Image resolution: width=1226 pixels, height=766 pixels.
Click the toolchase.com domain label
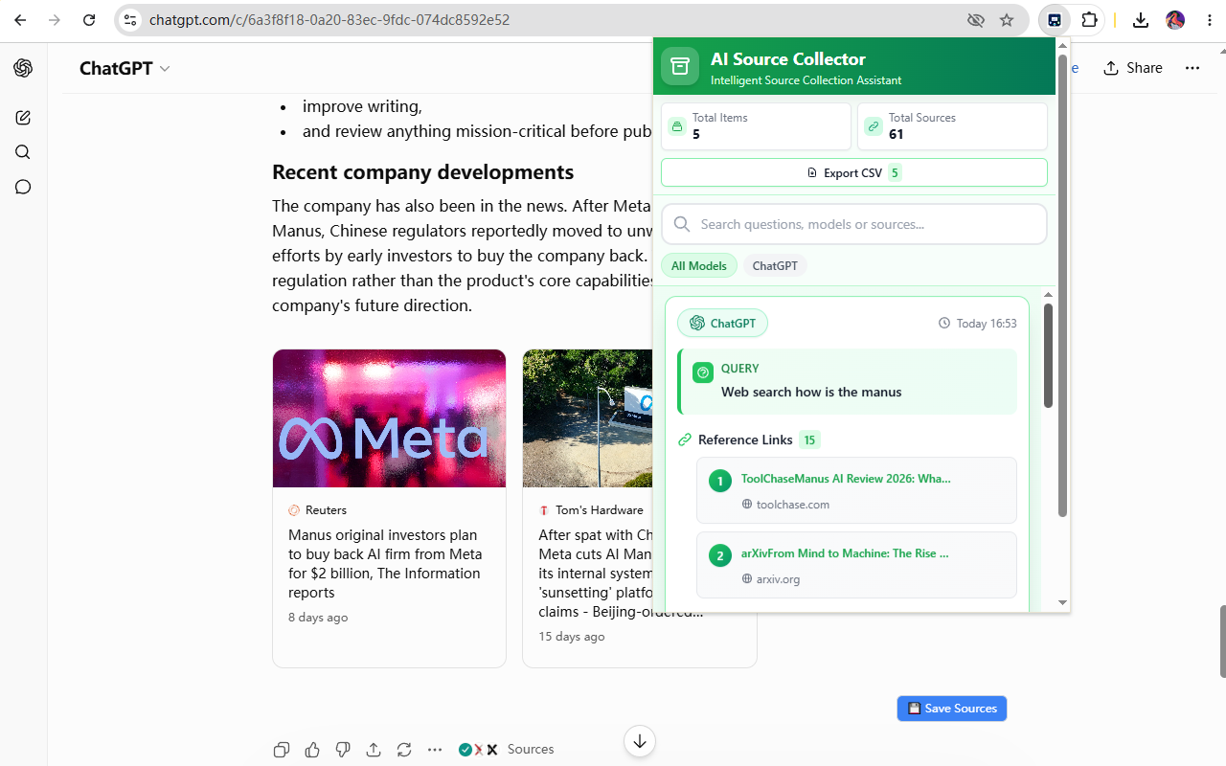pyautogui.click(x=793, y=505)
